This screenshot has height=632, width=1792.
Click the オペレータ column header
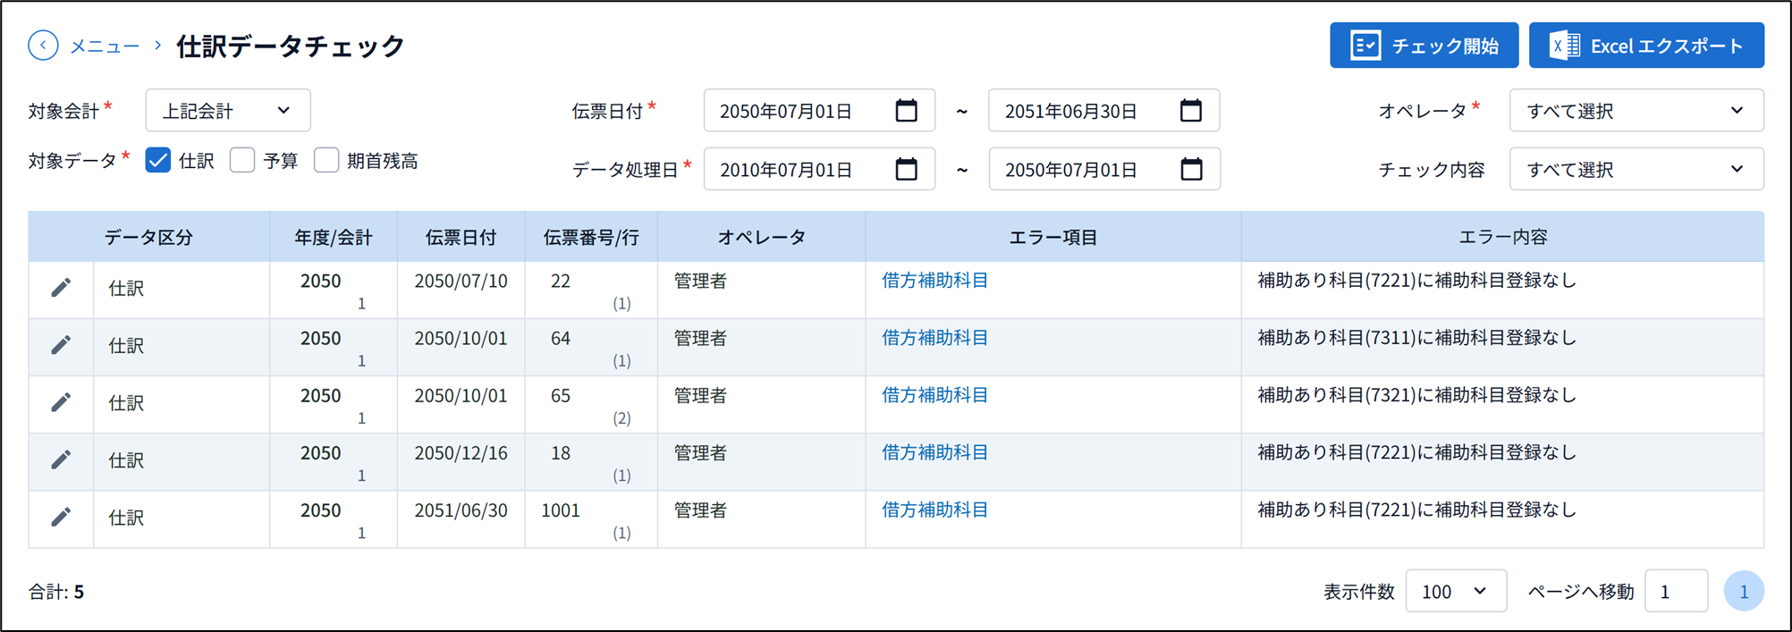click(x=762, y=237)
